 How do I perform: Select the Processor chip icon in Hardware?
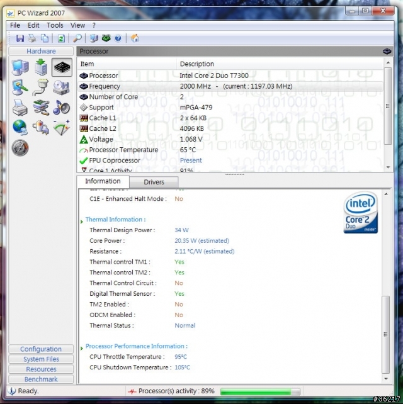coord(62,67)
